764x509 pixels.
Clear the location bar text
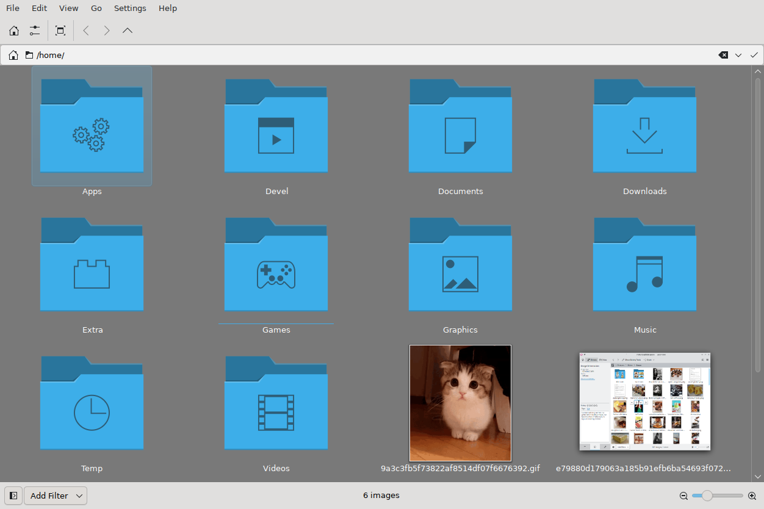[723, 55]
